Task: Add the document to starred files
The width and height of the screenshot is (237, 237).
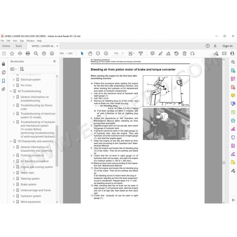Action: 12,53
